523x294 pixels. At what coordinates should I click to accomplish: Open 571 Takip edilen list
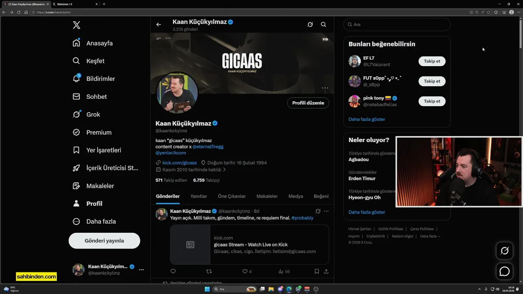[171, 180]
